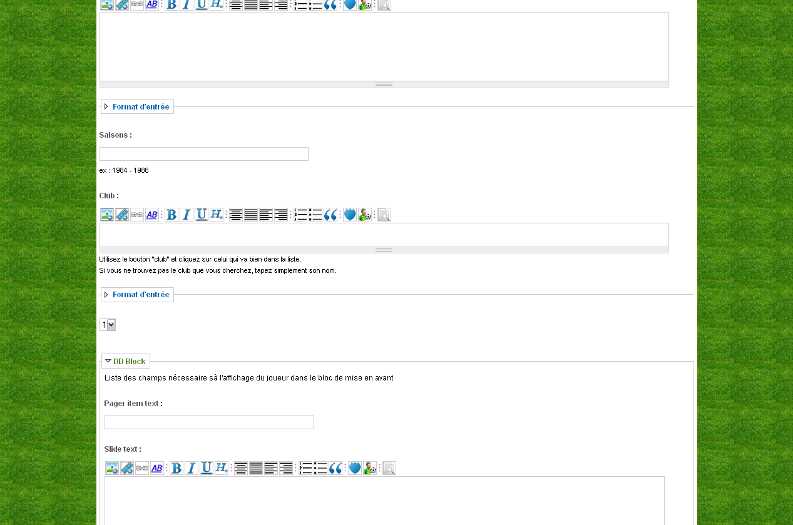Right-align text in Slide text toolbar
The width and height of the screenshot is (793, 525).
click(x=286, y=468)
